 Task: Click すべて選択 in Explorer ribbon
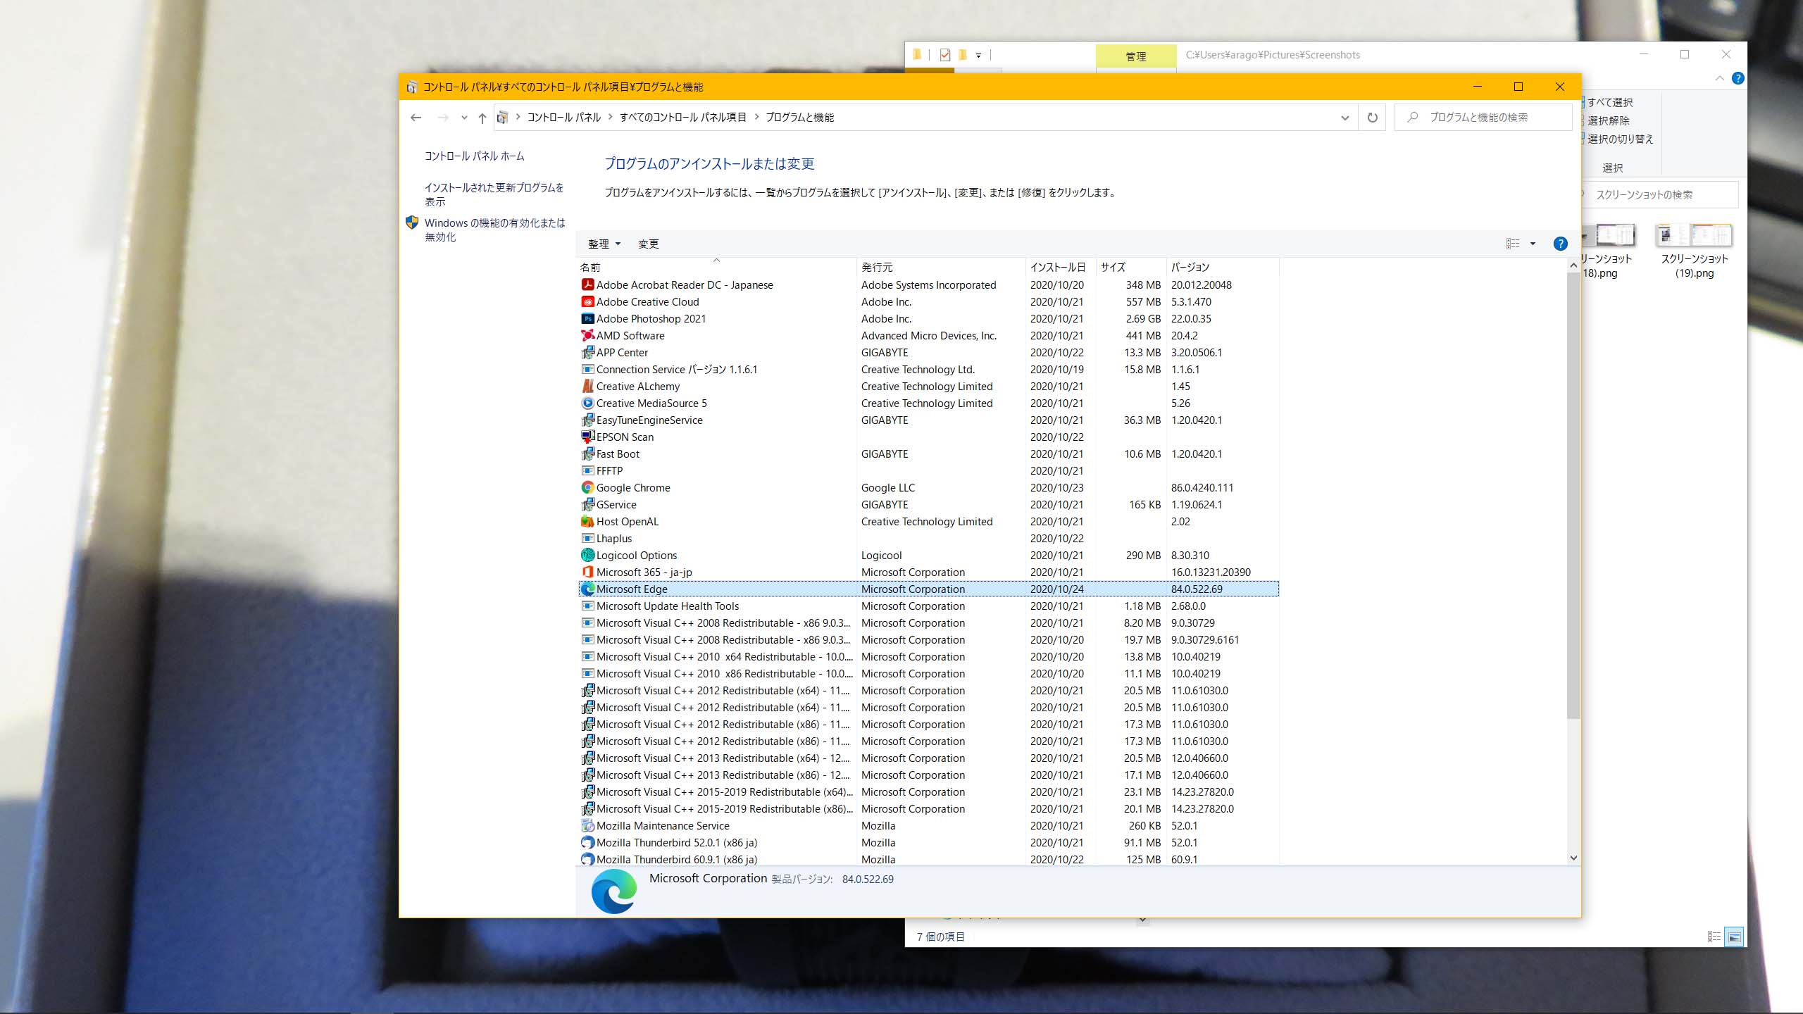[1609, 102]
